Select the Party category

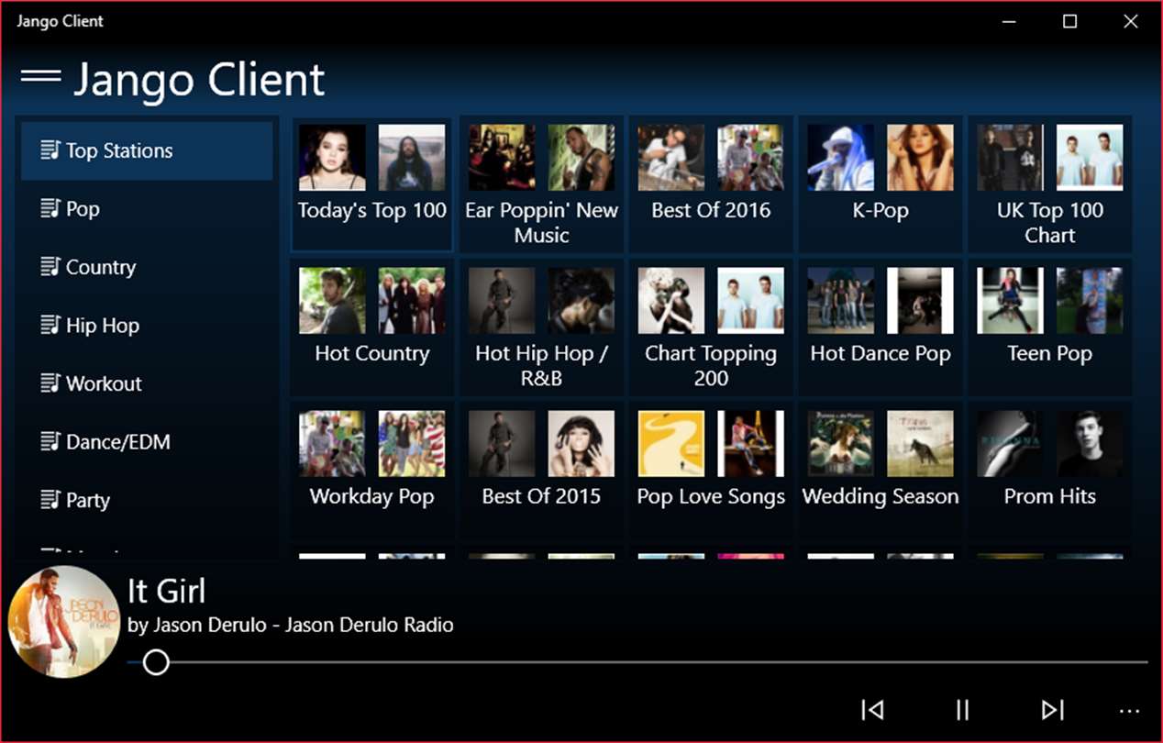[x=147, y=500]
